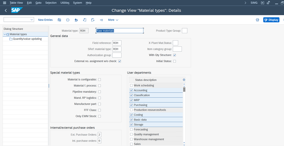Click the Int. purchase orders field

pyautogui.click(x=99, y=141)
